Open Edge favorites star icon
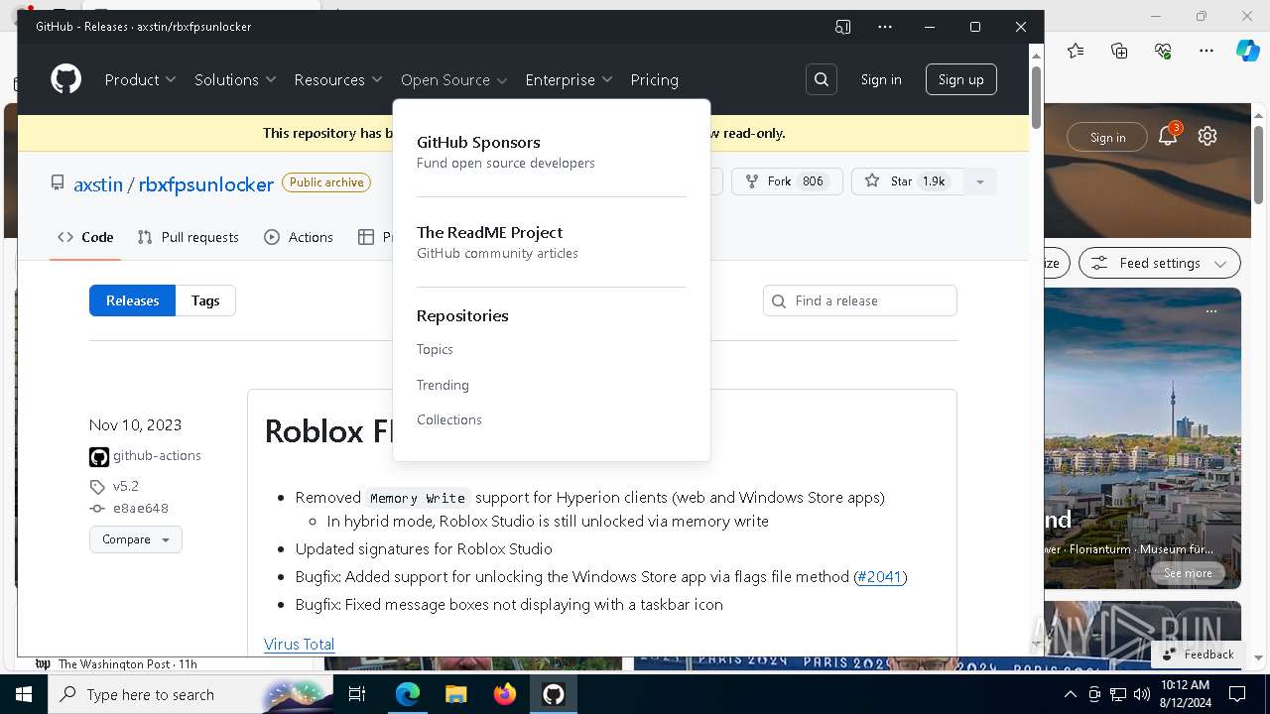Screen dimensions: 1270x714 (1076, 51)
